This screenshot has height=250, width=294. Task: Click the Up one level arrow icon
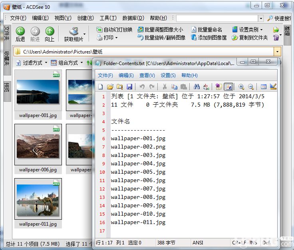(x=50, y=31)
